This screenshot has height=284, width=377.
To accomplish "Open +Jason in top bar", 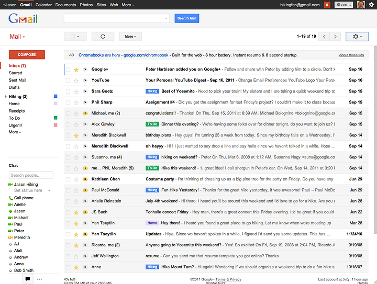I will 9,5.
